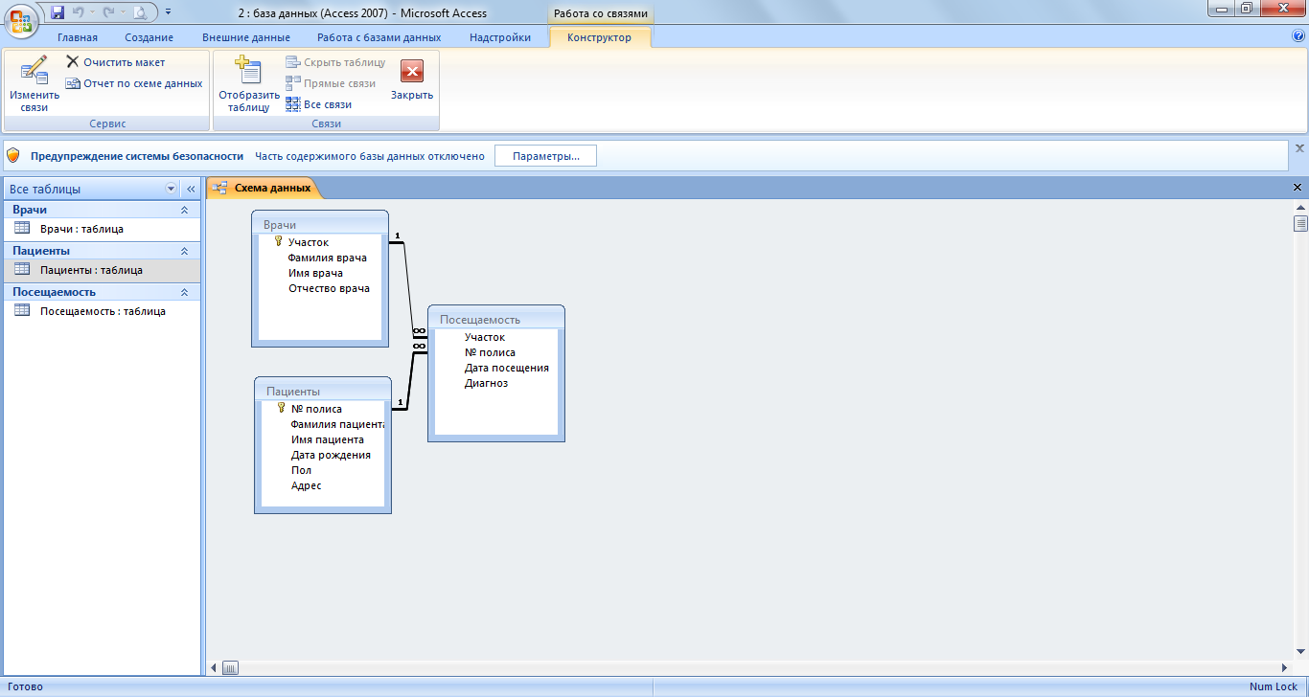Click the Изменить связи icon
The image size is (1309, 697).
pyautogui.click(x=34, y=72)
